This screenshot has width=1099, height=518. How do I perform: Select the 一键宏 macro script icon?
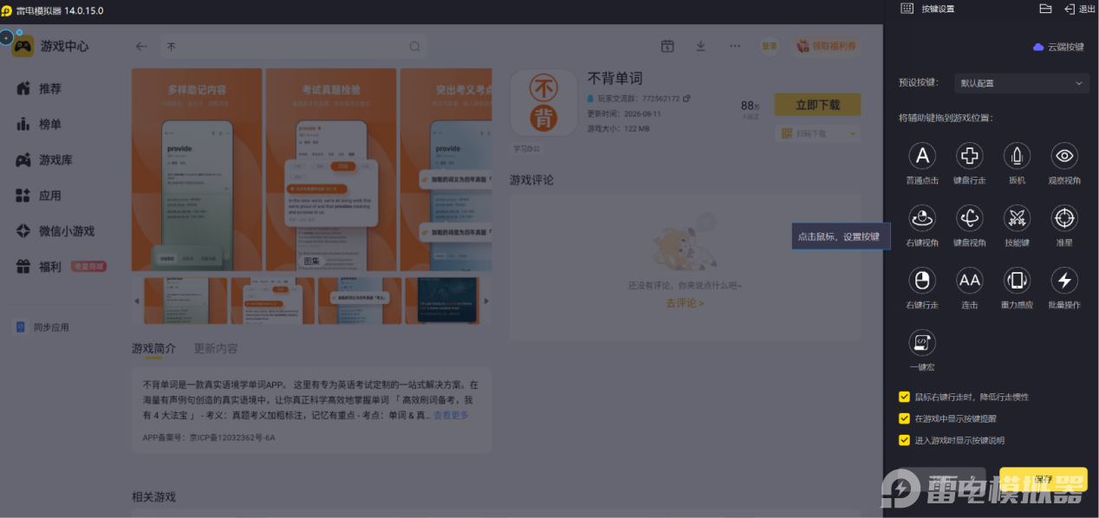point(922,342)
